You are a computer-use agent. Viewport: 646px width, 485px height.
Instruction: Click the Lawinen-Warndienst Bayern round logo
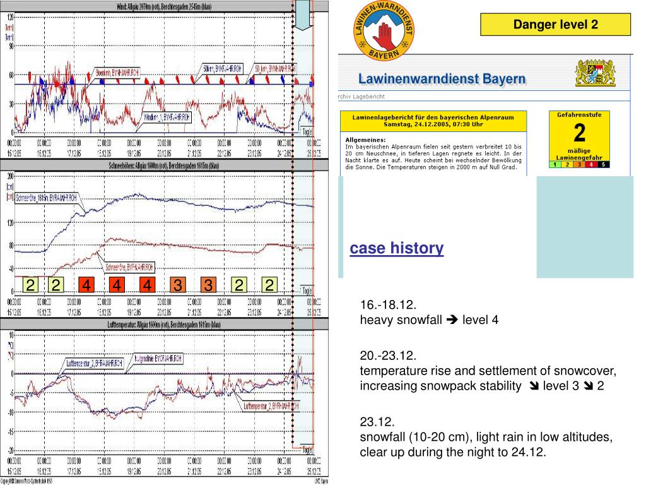tap(384, 31)
